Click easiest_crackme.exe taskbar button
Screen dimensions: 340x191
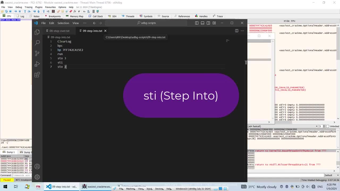coord(97,187)
